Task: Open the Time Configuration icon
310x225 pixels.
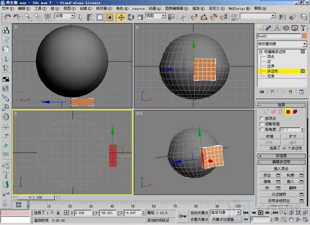Action: point(277,219)
